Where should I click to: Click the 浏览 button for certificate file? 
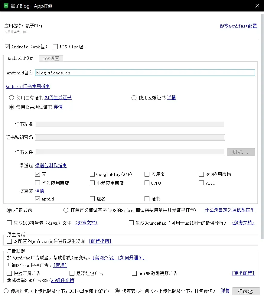click(x=241, y=152)
